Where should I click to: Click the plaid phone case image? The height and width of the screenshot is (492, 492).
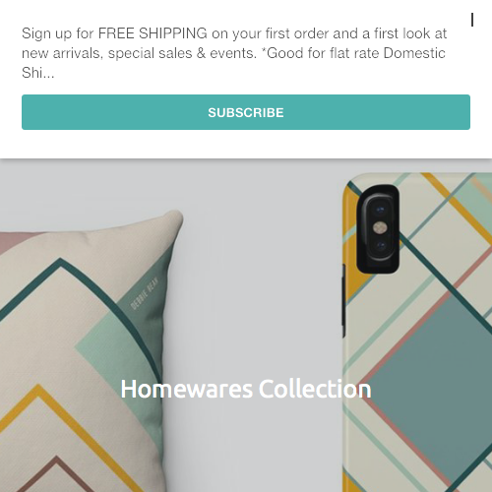pyautogui.click(x=417, y=332)
